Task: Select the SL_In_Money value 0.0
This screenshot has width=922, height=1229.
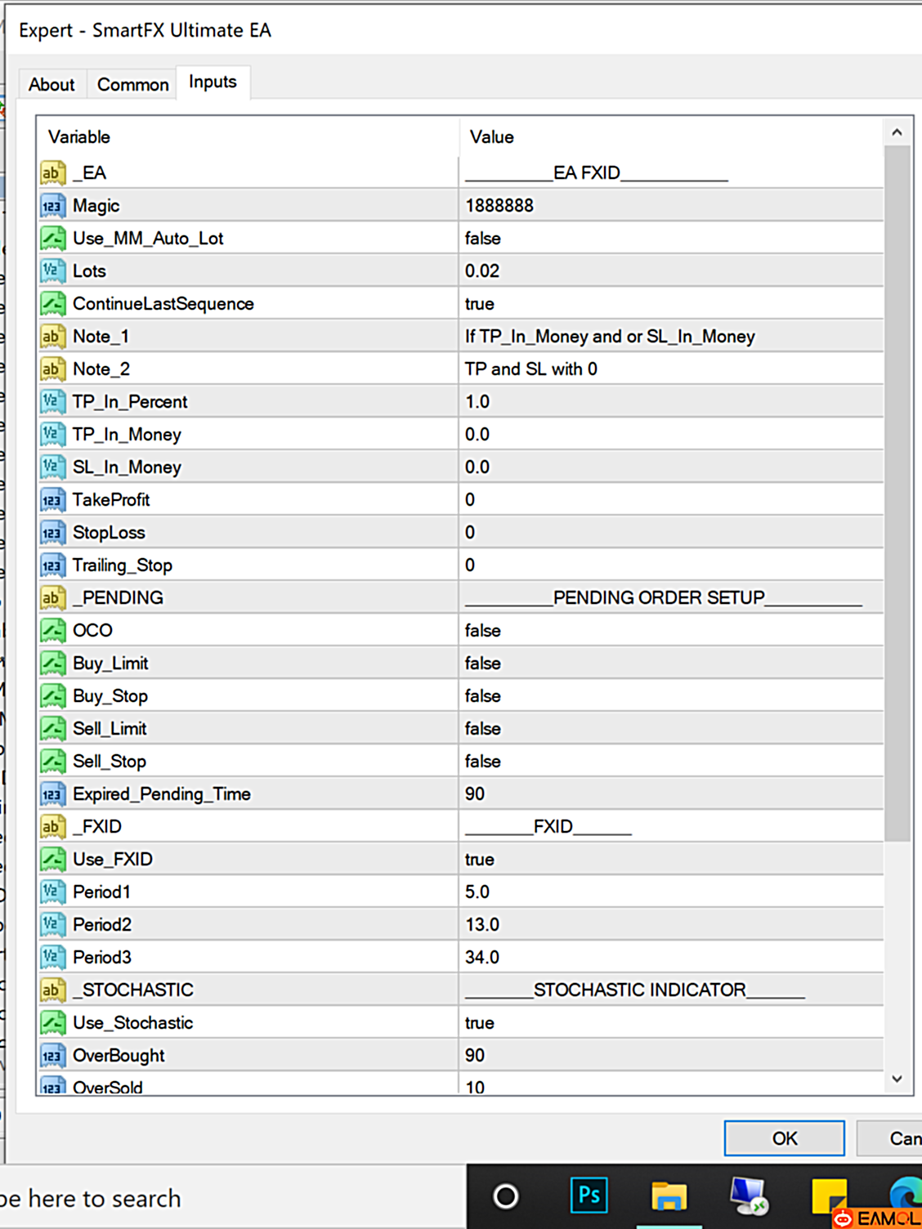Action: (477, 467)
